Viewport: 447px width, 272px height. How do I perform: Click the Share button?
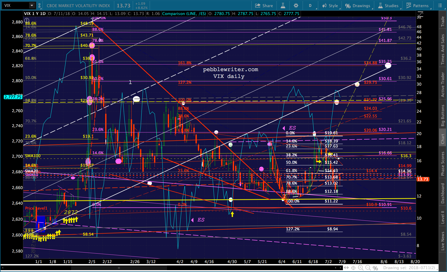[x=264, y=6]
